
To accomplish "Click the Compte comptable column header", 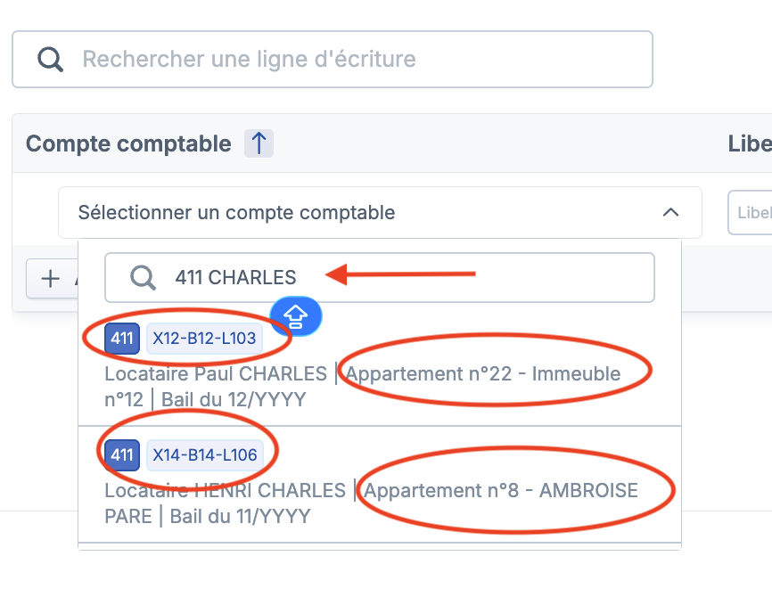I will point(128,143).
